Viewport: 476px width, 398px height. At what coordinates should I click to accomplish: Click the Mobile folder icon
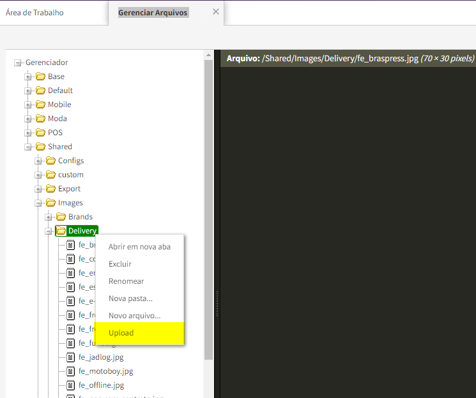click(x=40, y=105)
